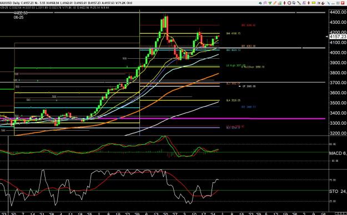Click the STO stochastic indicator label
This screenshot has height=215, width=347.
click(x=338, y=191)
